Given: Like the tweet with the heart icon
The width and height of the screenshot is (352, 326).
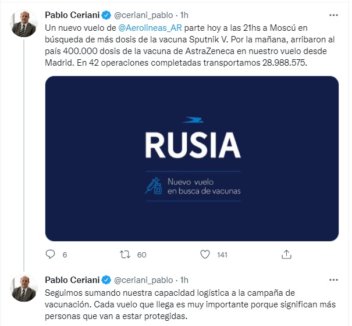Looking at the screenshot, I should (x=205, y=255).
